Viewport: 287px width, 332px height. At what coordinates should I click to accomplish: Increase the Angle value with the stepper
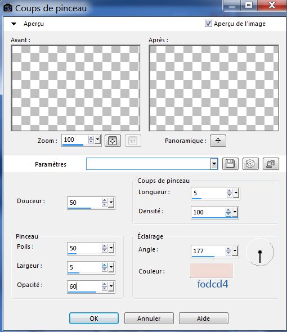(228, 249)
